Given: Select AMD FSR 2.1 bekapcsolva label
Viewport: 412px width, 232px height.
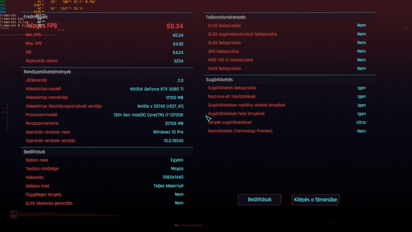Looking at the screenshot, I should point(230,60).
